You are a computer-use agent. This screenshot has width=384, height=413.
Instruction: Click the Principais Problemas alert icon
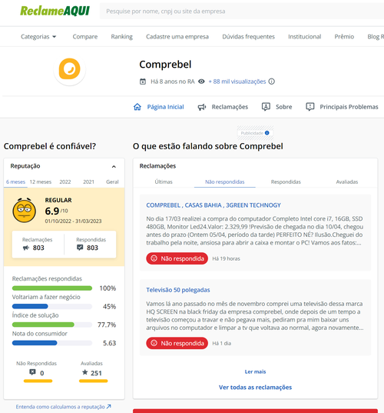coord(310,107)
